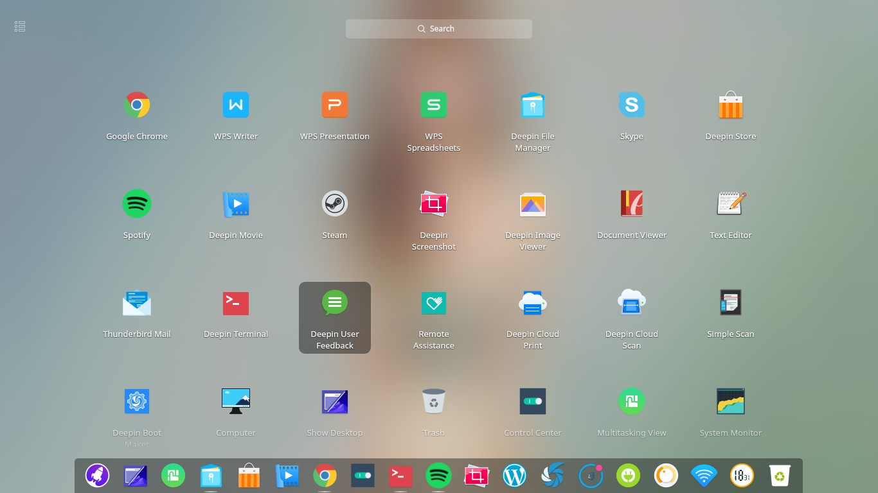Open Deepin Store from the launcher grid

pos(731,105)
